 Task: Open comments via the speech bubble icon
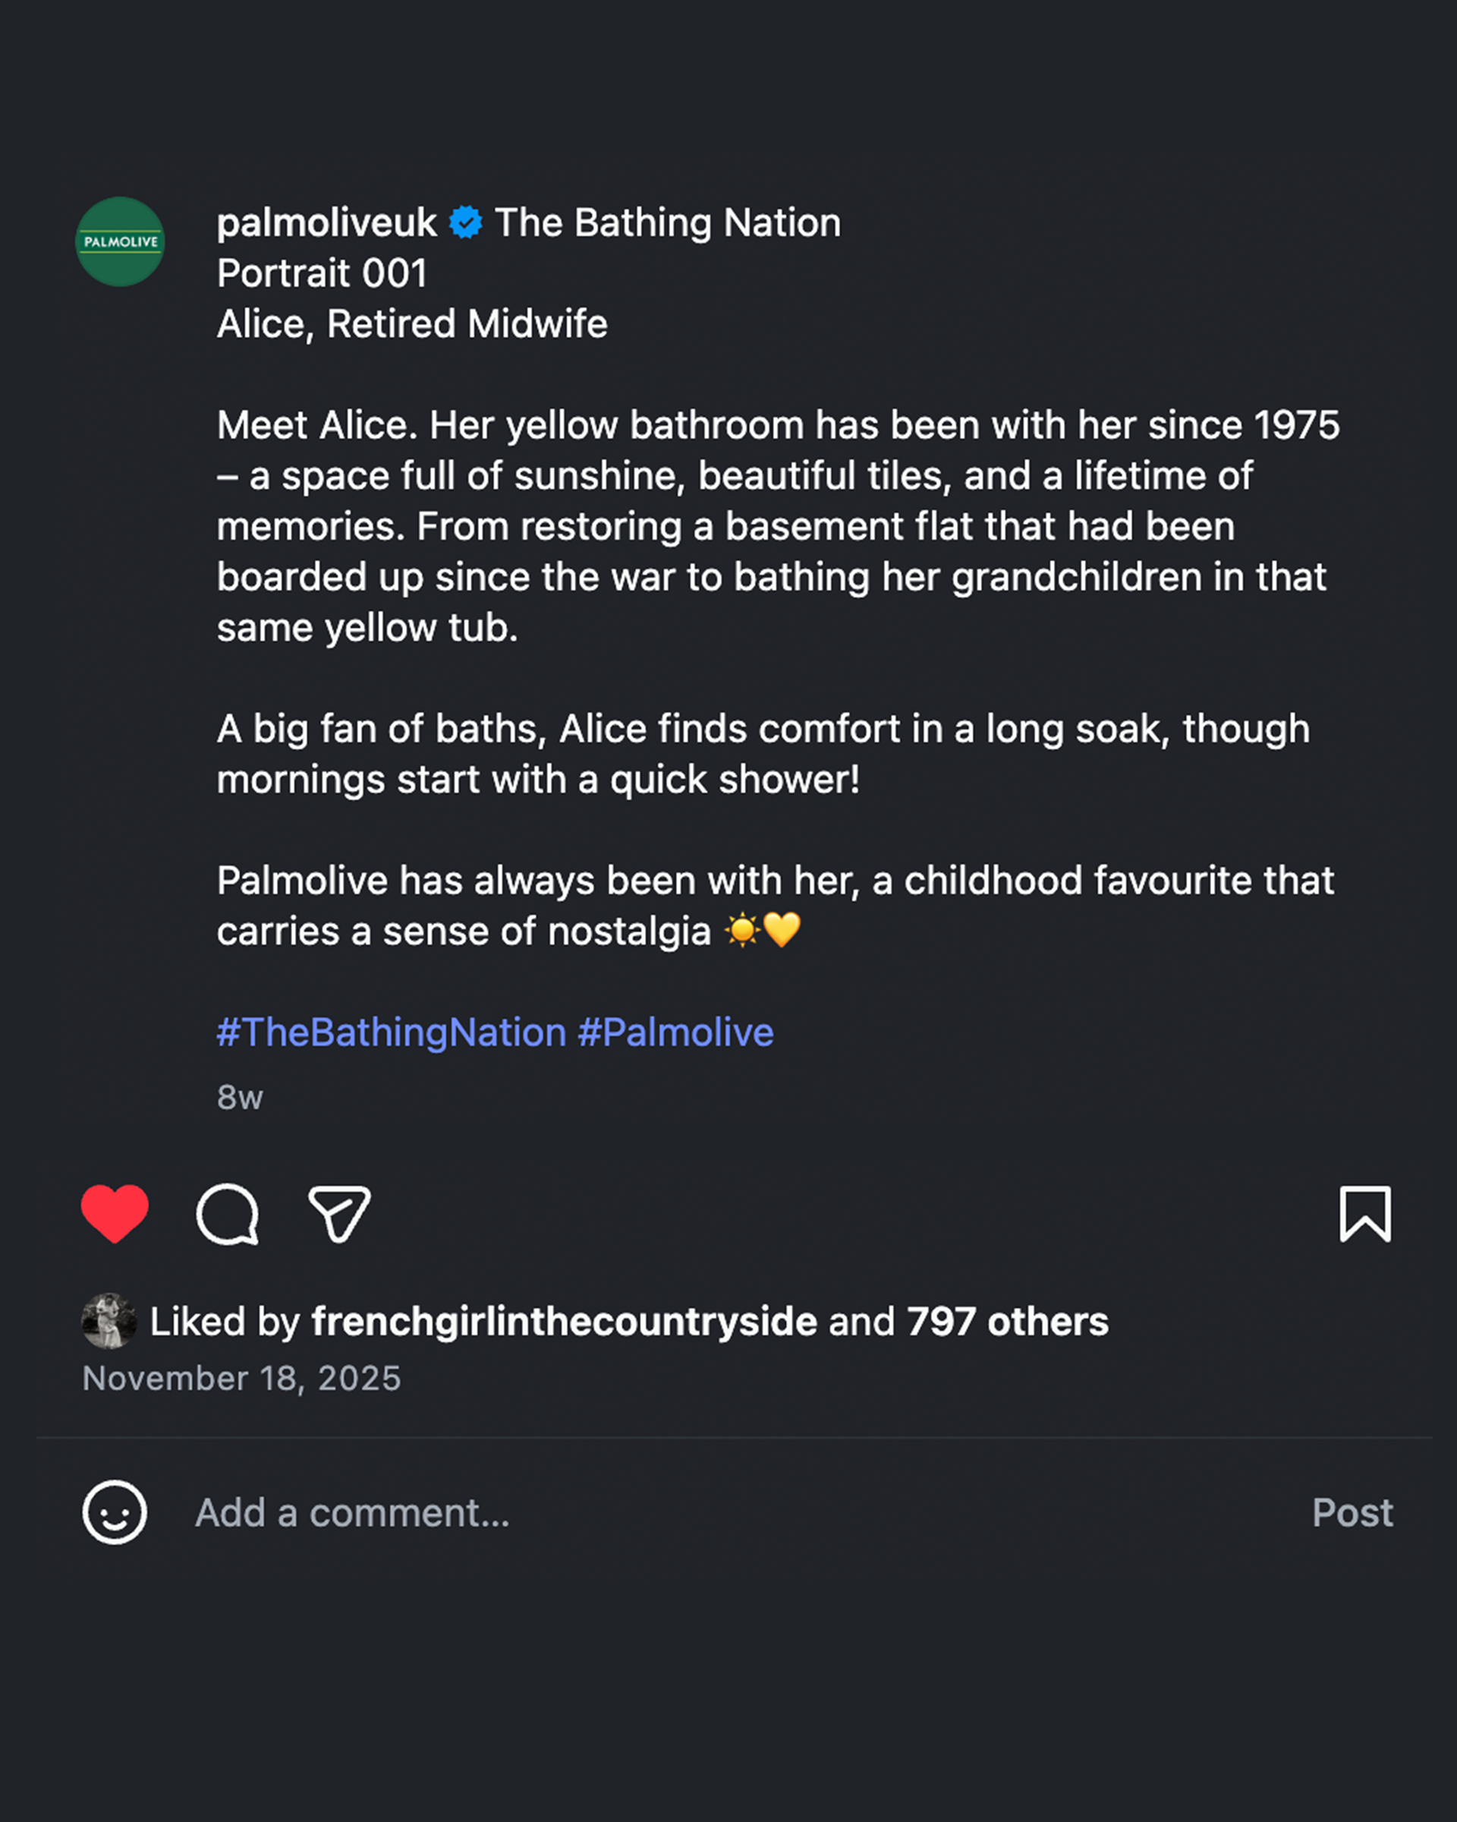[227, 1215]
